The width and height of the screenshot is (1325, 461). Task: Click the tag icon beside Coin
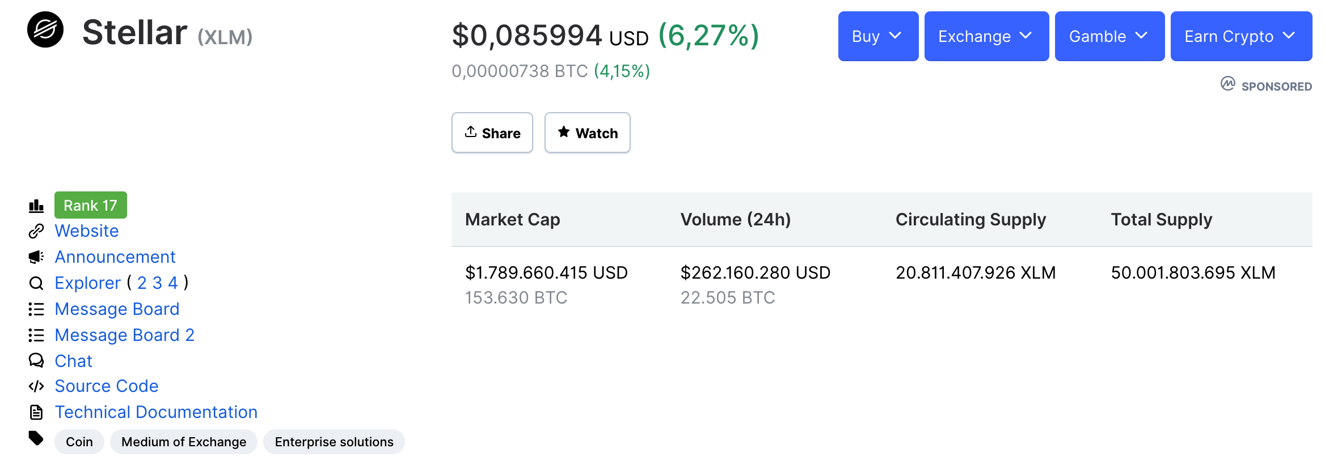pyautogui.click(x=36, y=438)
